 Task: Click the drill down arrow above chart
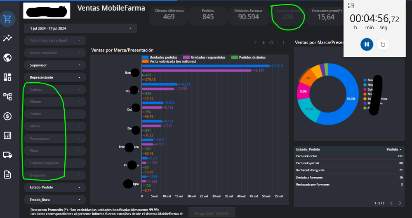click(x=263, y=42)
